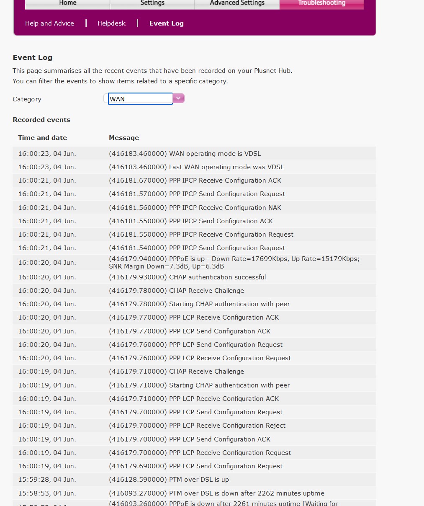Viewport: 424px width, 506px height.
Task: Click the Event Log page heading
Action: pos(32,57)
